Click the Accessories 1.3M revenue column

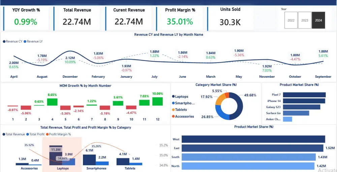[22, 164]
